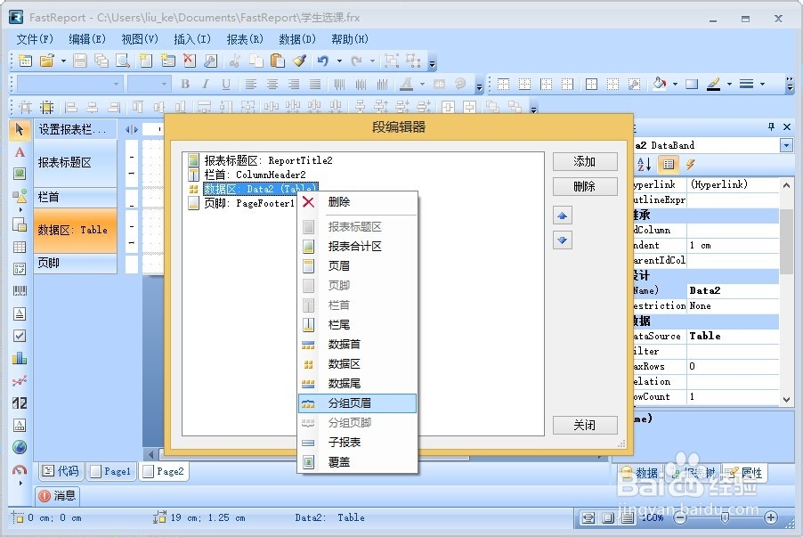Choose 删除 in the context menu
803x537 pixels.
click(x=357, y=202)
